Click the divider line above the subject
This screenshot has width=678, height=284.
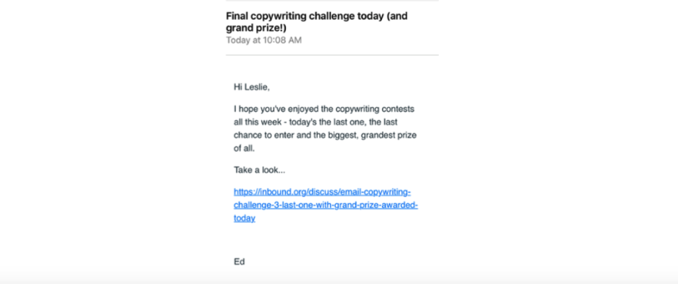tap(332, 1)
